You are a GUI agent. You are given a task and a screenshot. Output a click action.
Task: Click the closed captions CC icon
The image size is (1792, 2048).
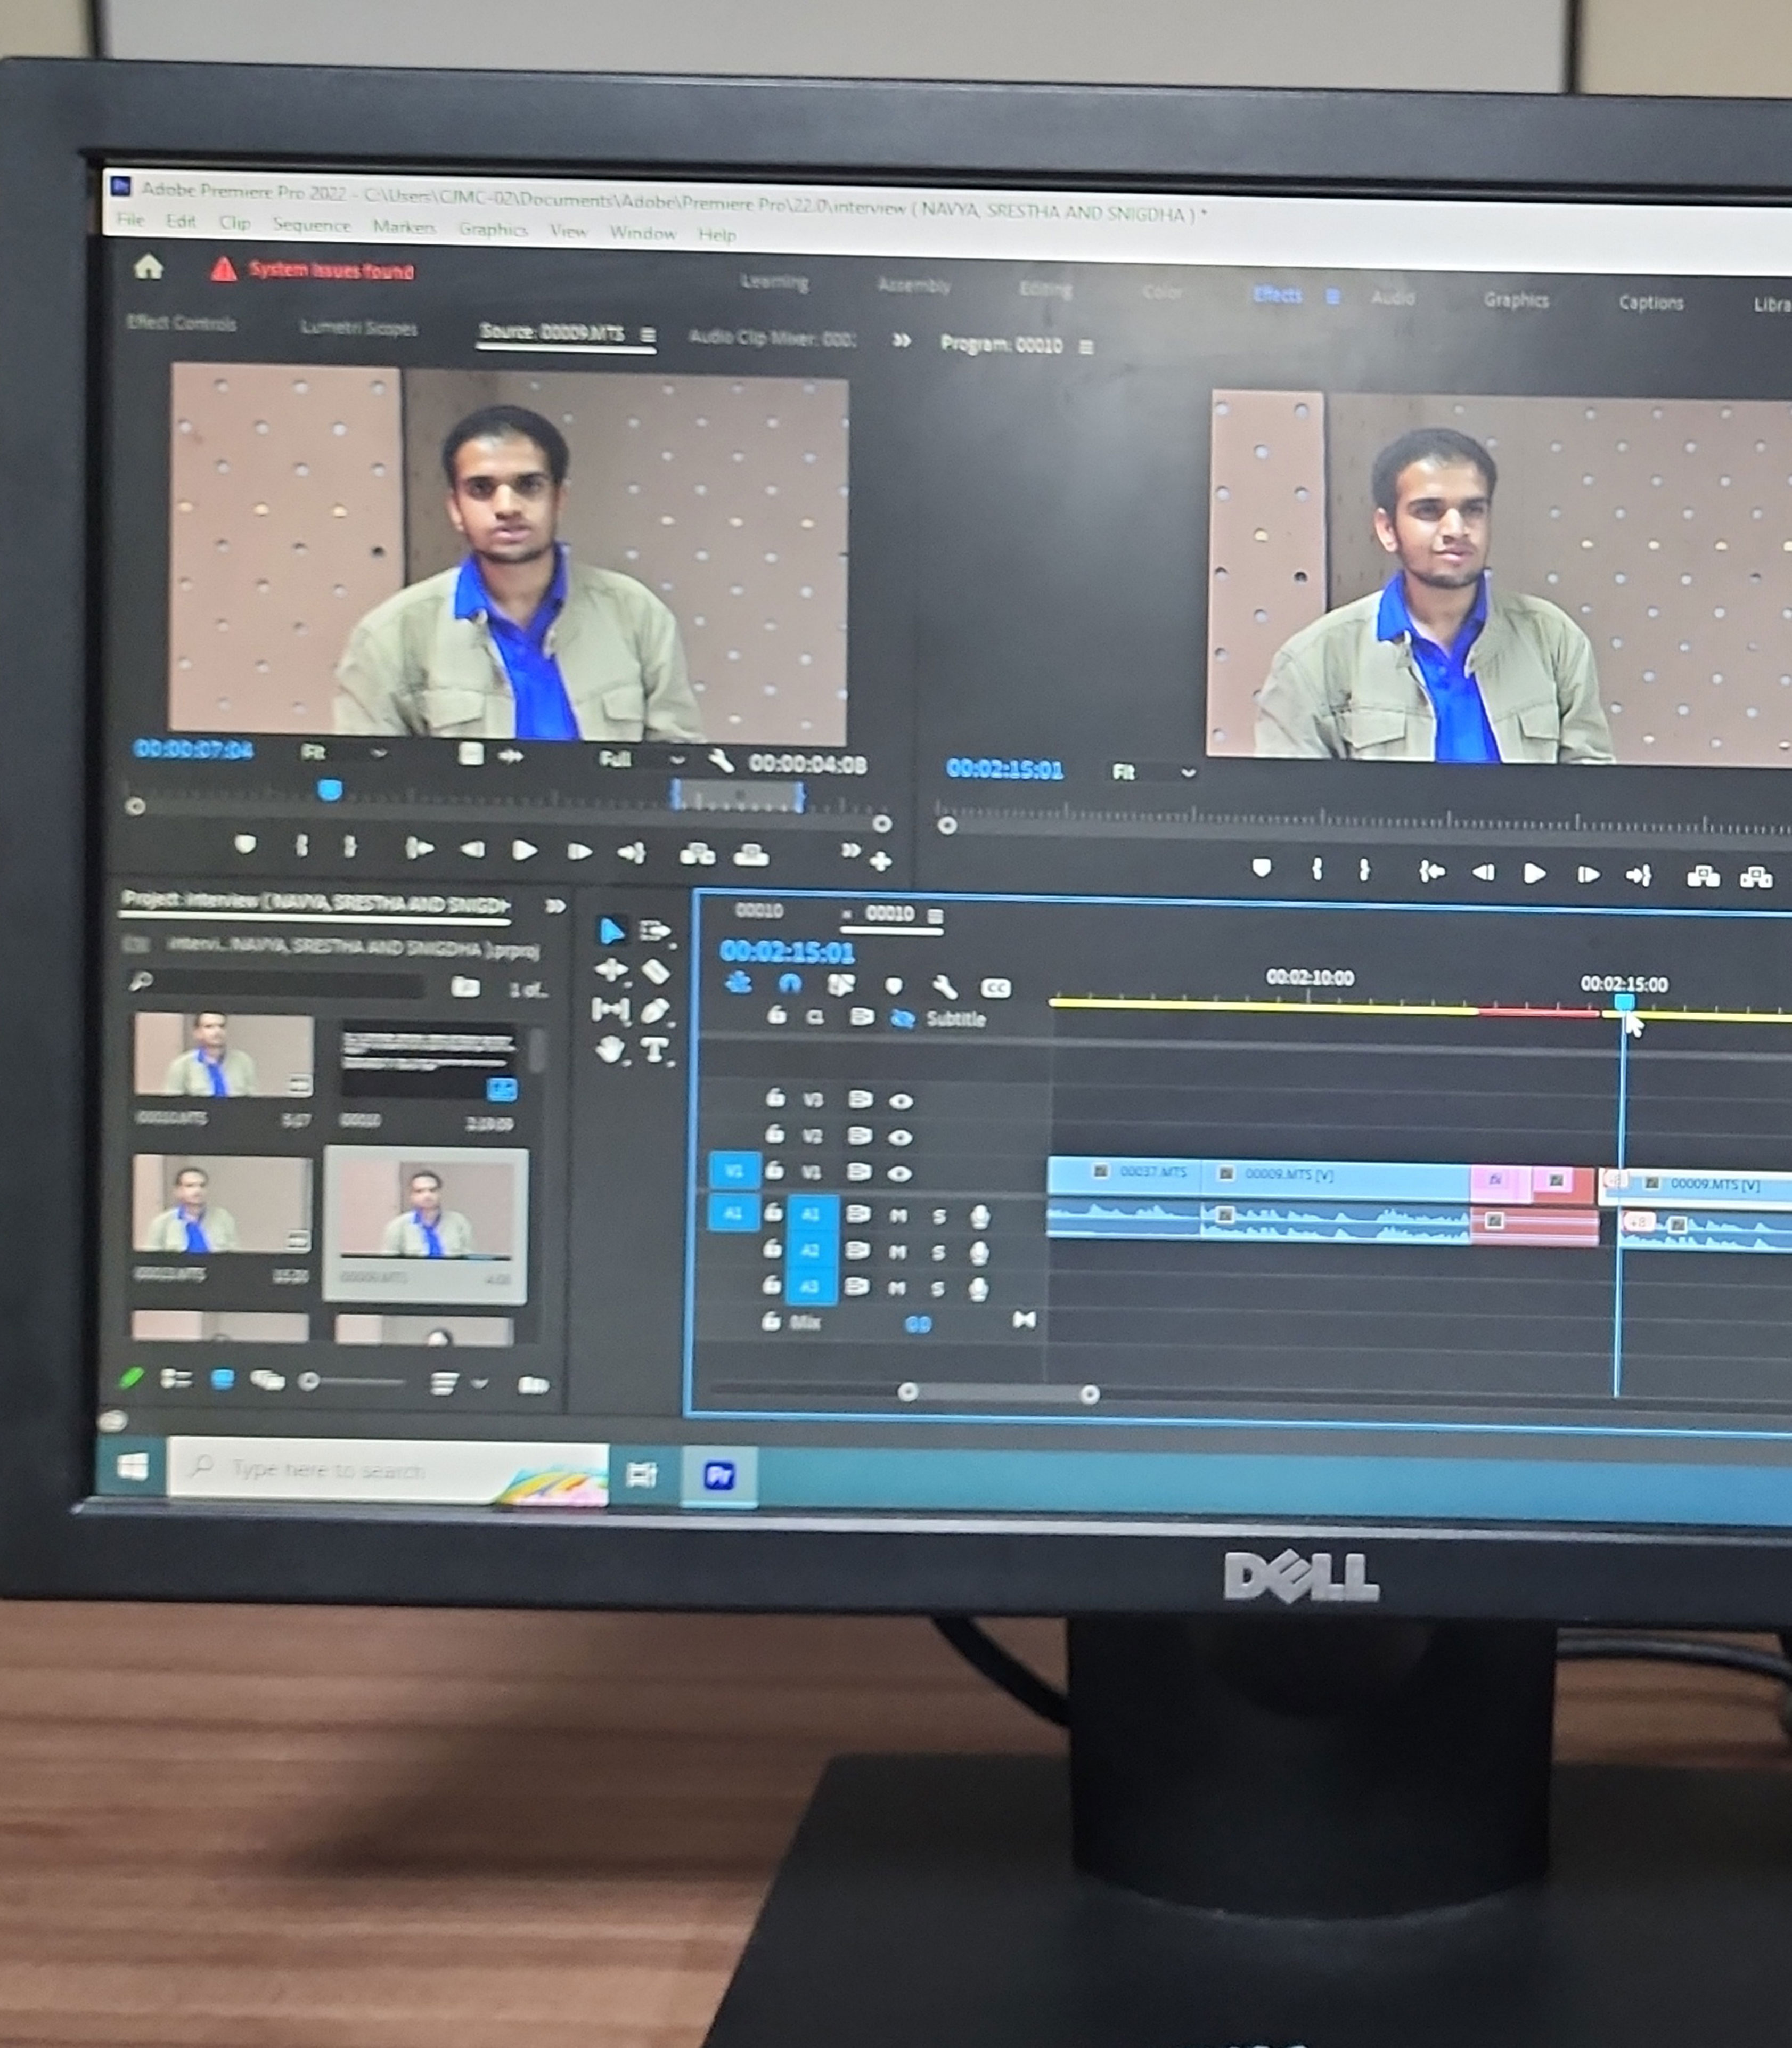coord(995,989)
